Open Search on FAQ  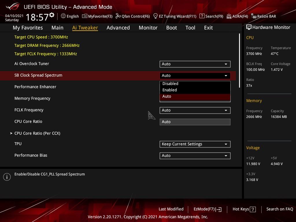coord(280,209)
